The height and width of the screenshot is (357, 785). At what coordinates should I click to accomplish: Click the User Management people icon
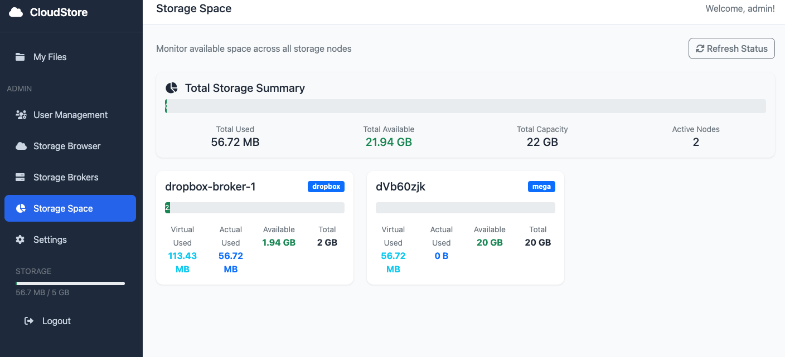(21, 115)
